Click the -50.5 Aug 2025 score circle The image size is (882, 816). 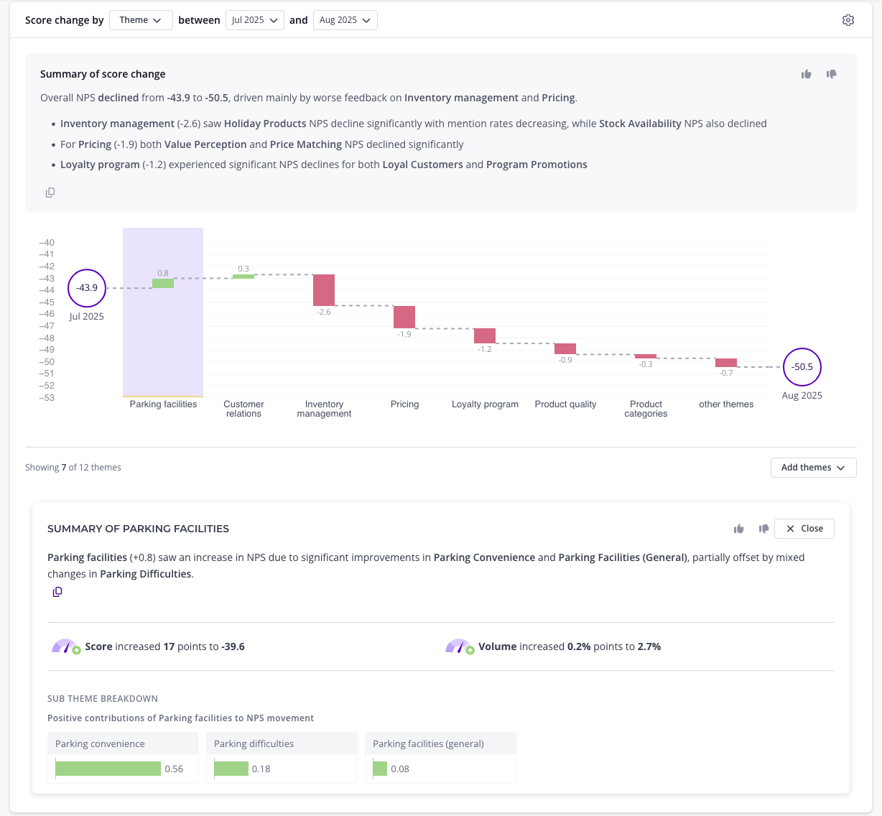pos(802,367)
